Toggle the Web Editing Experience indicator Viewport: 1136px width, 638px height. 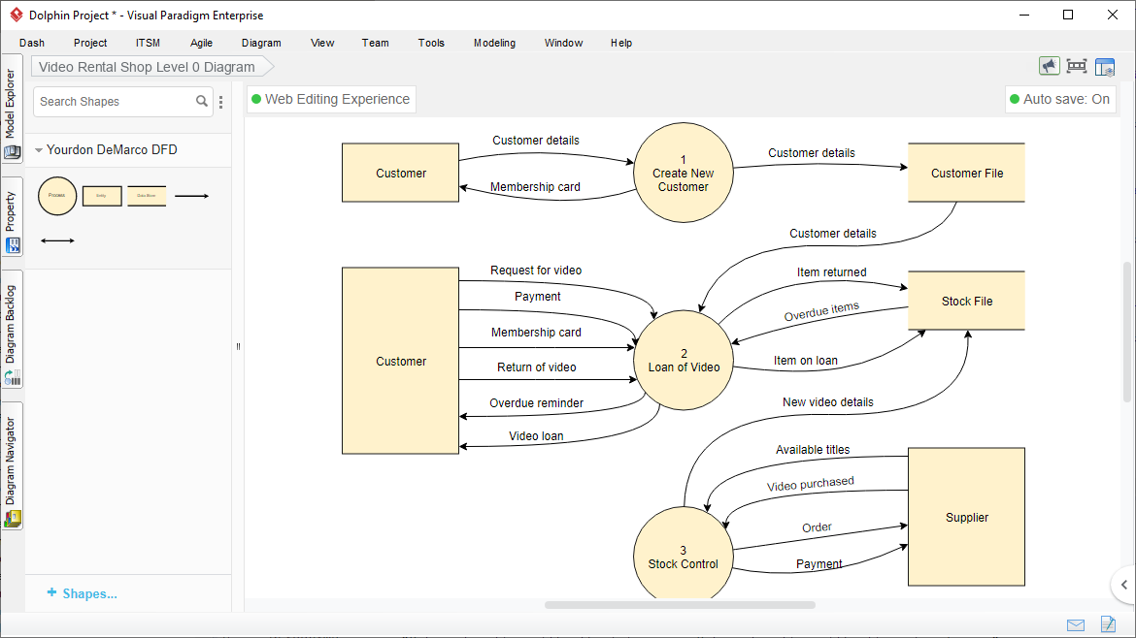coord(331,99)
